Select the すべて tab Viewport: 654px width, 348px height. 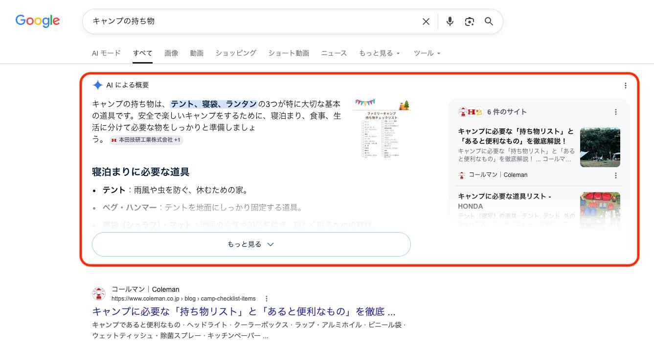click(143, 53)
